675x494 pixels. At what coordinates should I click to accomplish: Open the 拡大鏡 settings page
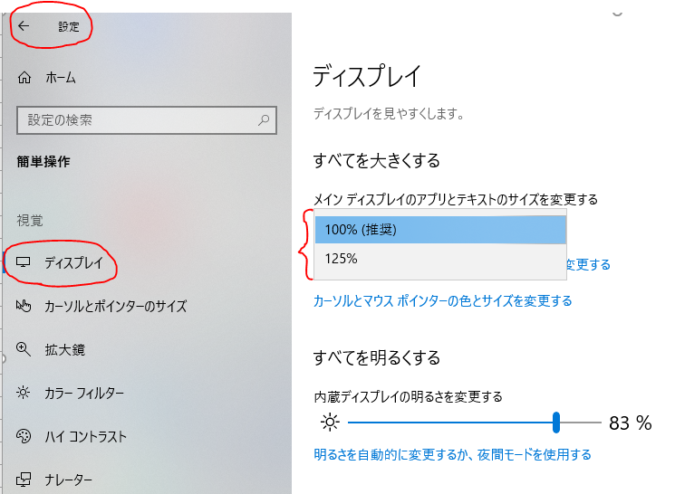[65, 349]
